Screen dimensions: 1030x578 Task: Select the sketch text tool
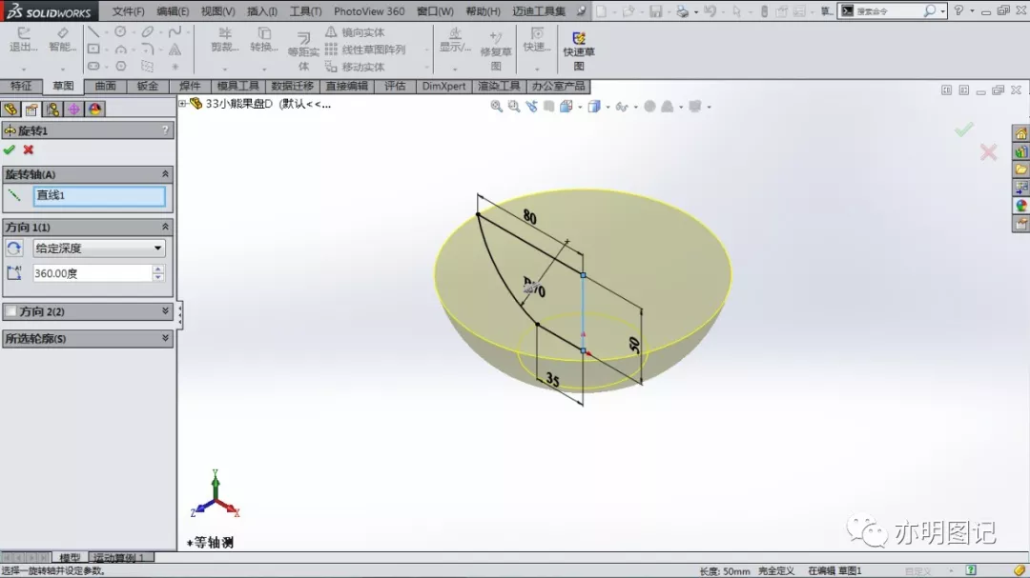pyautogui.click(x=175, y=50)
